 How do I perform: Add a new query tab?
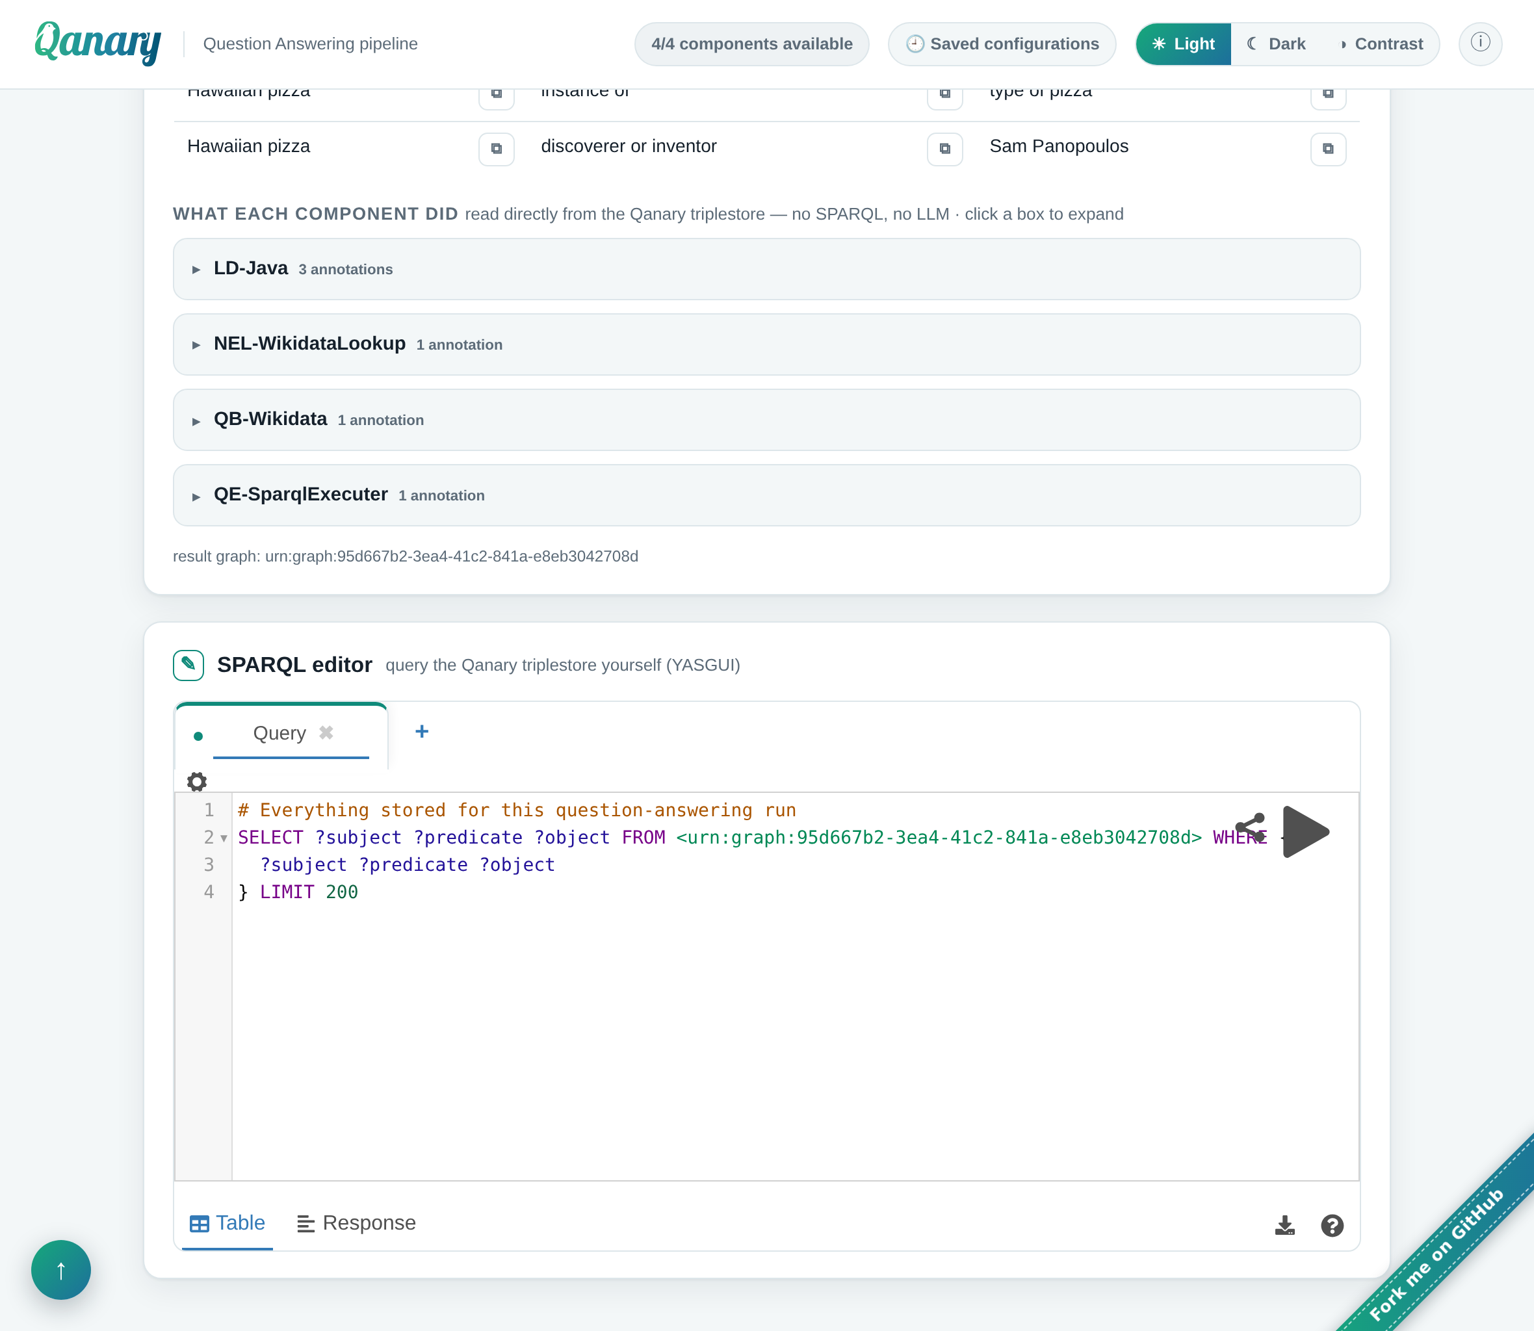coord(422,731)
